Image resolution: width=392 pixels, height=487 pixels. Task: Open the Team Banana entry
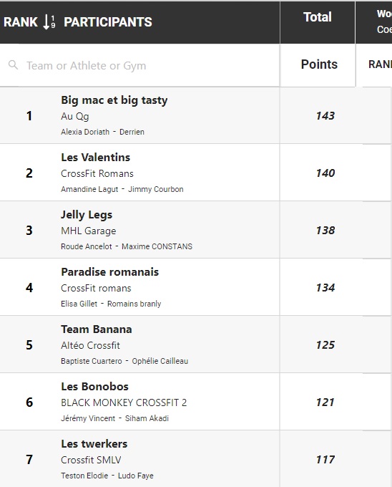pyautogui.click(x=97, y=329)
